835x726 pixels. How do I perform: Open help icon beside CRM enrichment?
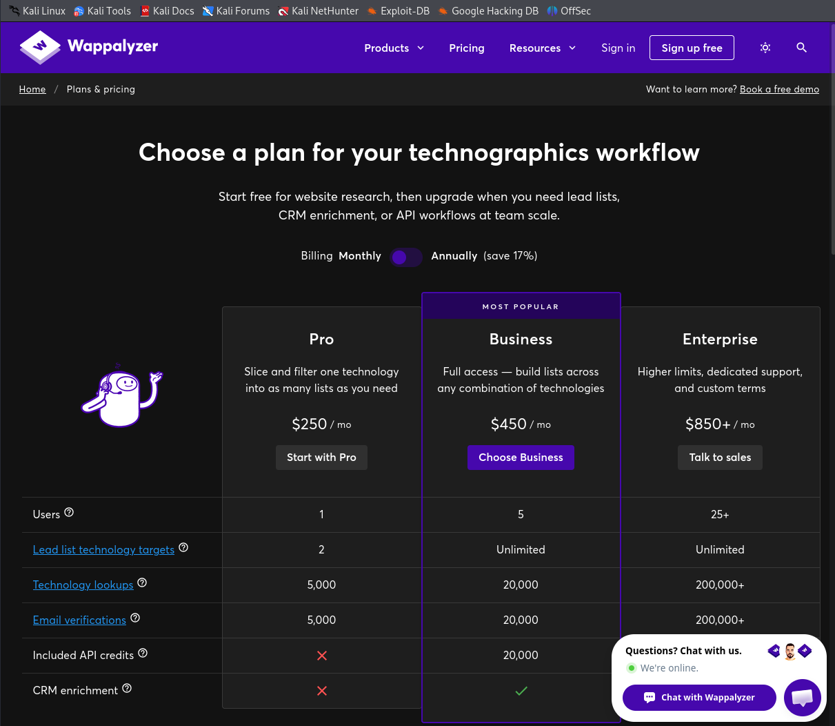pos(127,688)
